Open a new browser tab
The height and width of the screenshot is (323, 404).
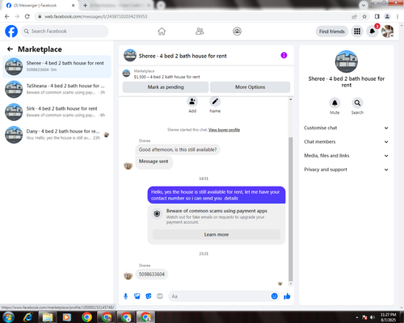point(85,6)
